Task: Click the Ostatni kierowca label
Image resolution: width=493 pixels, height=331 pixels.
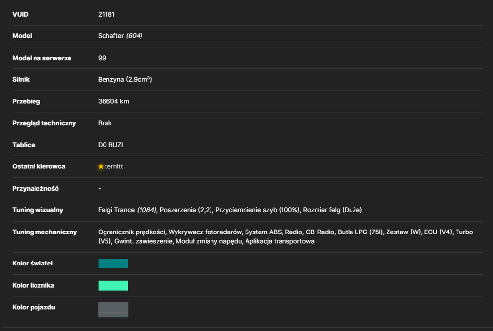Action: (38, 166)
